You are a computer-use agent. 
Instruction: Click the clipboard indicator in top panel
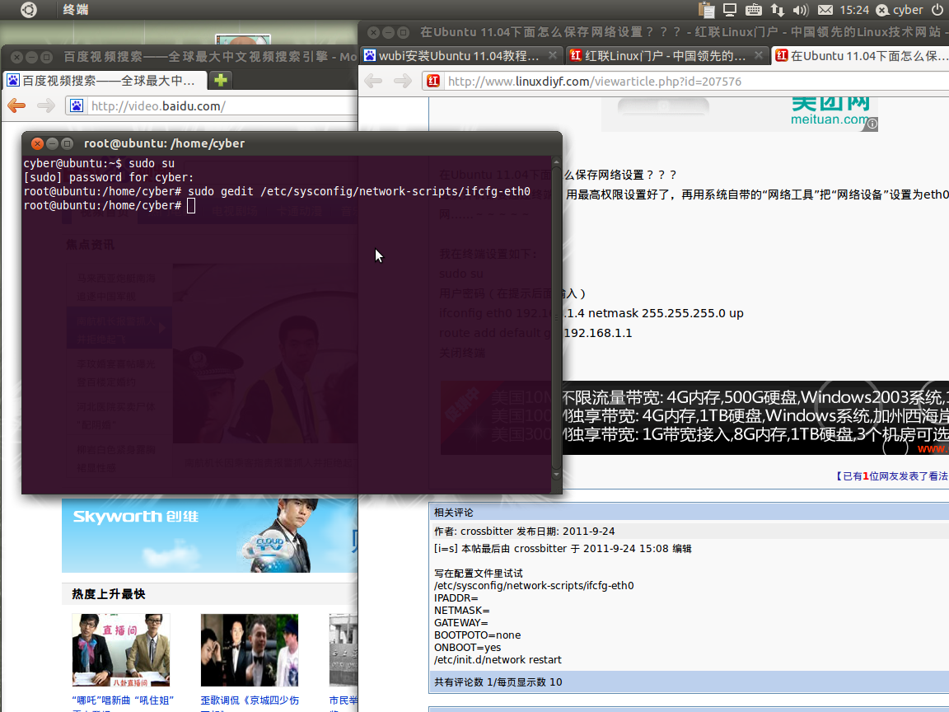point(706,10)
